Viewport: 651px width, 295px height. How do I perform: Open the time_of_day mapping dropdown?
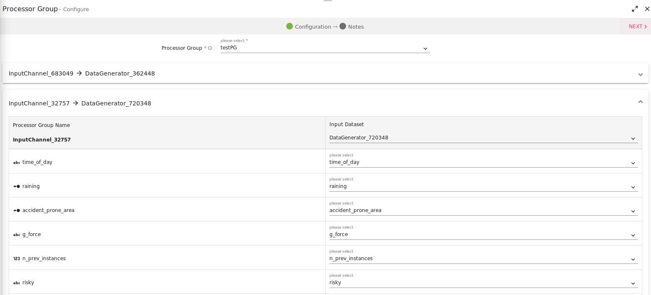coord(483,162)
